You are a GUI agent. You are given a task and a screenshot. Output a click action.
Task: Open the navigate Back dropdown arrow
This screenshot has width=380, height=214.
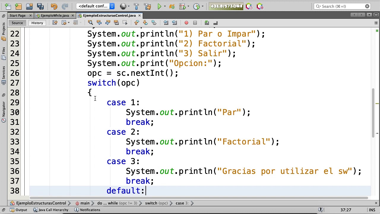[x=69, y=23]
